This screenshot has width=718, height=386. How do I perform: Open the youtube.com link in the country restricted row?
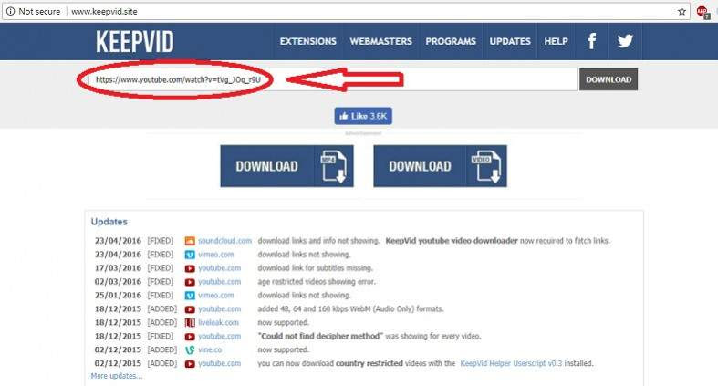tap(219, 363)
